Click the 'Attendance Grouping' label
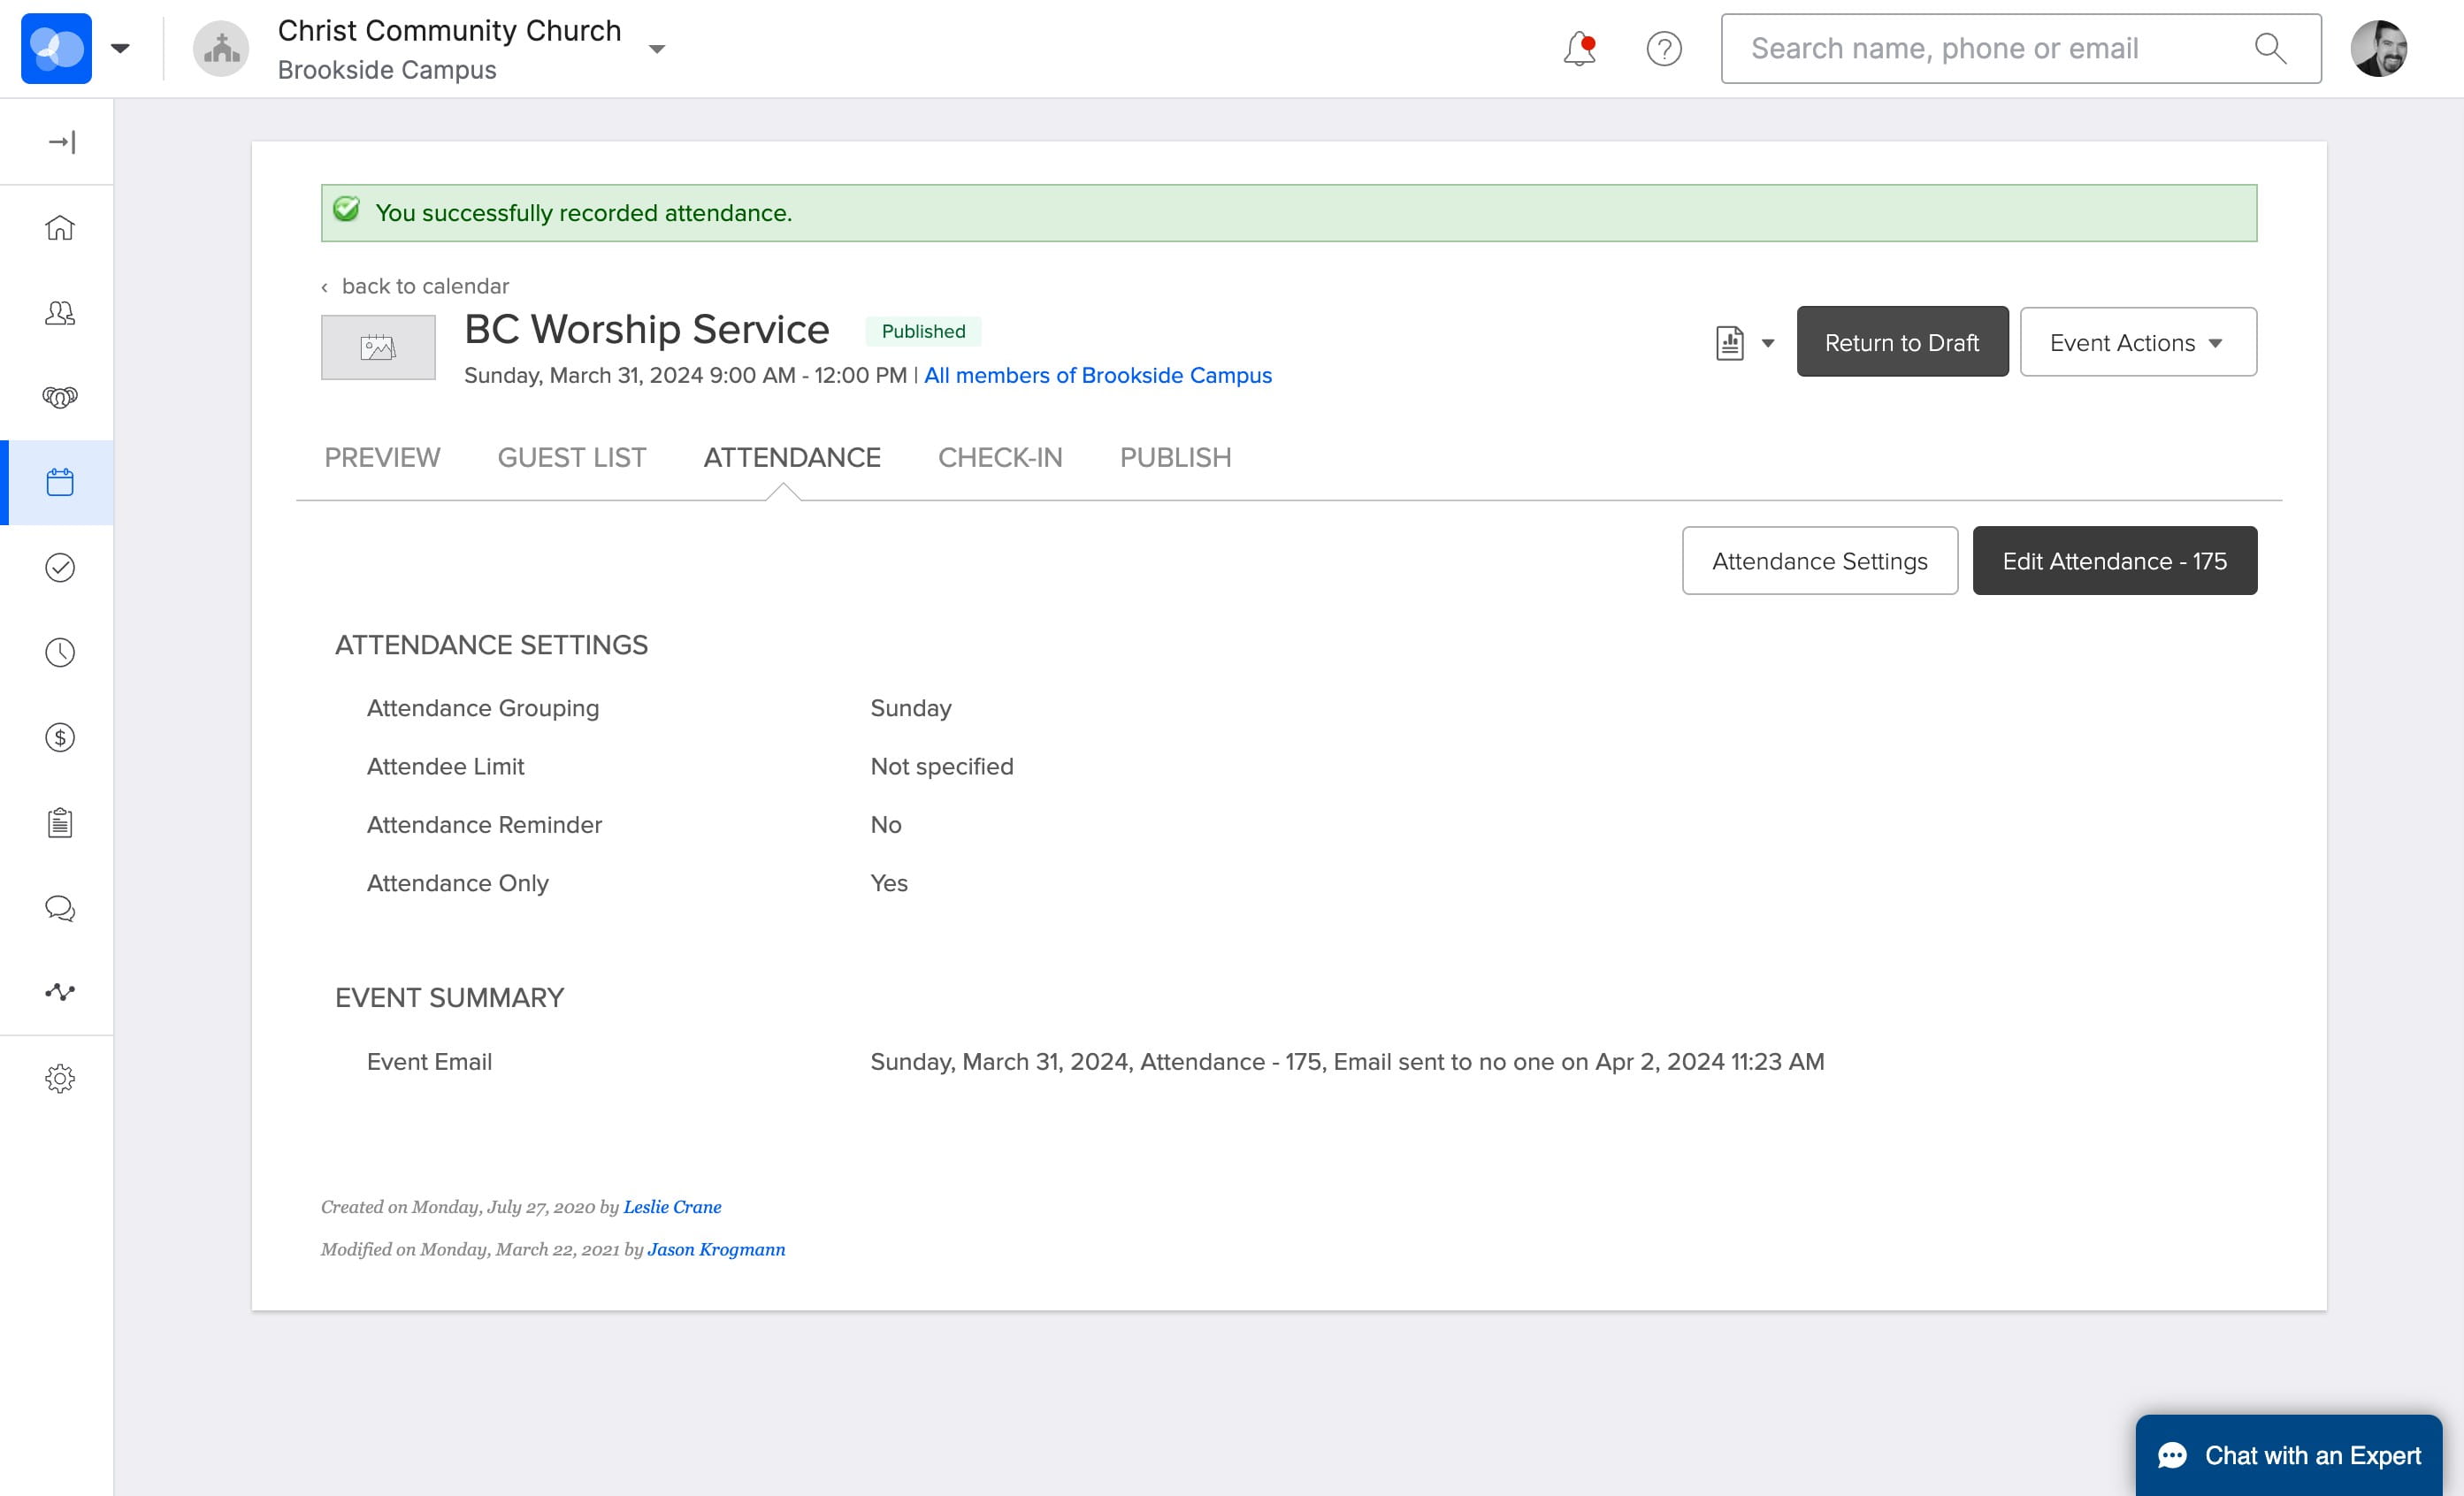Image resolution: width=2464 pixels, height=1496 pixels. click(x=483, y=708)
